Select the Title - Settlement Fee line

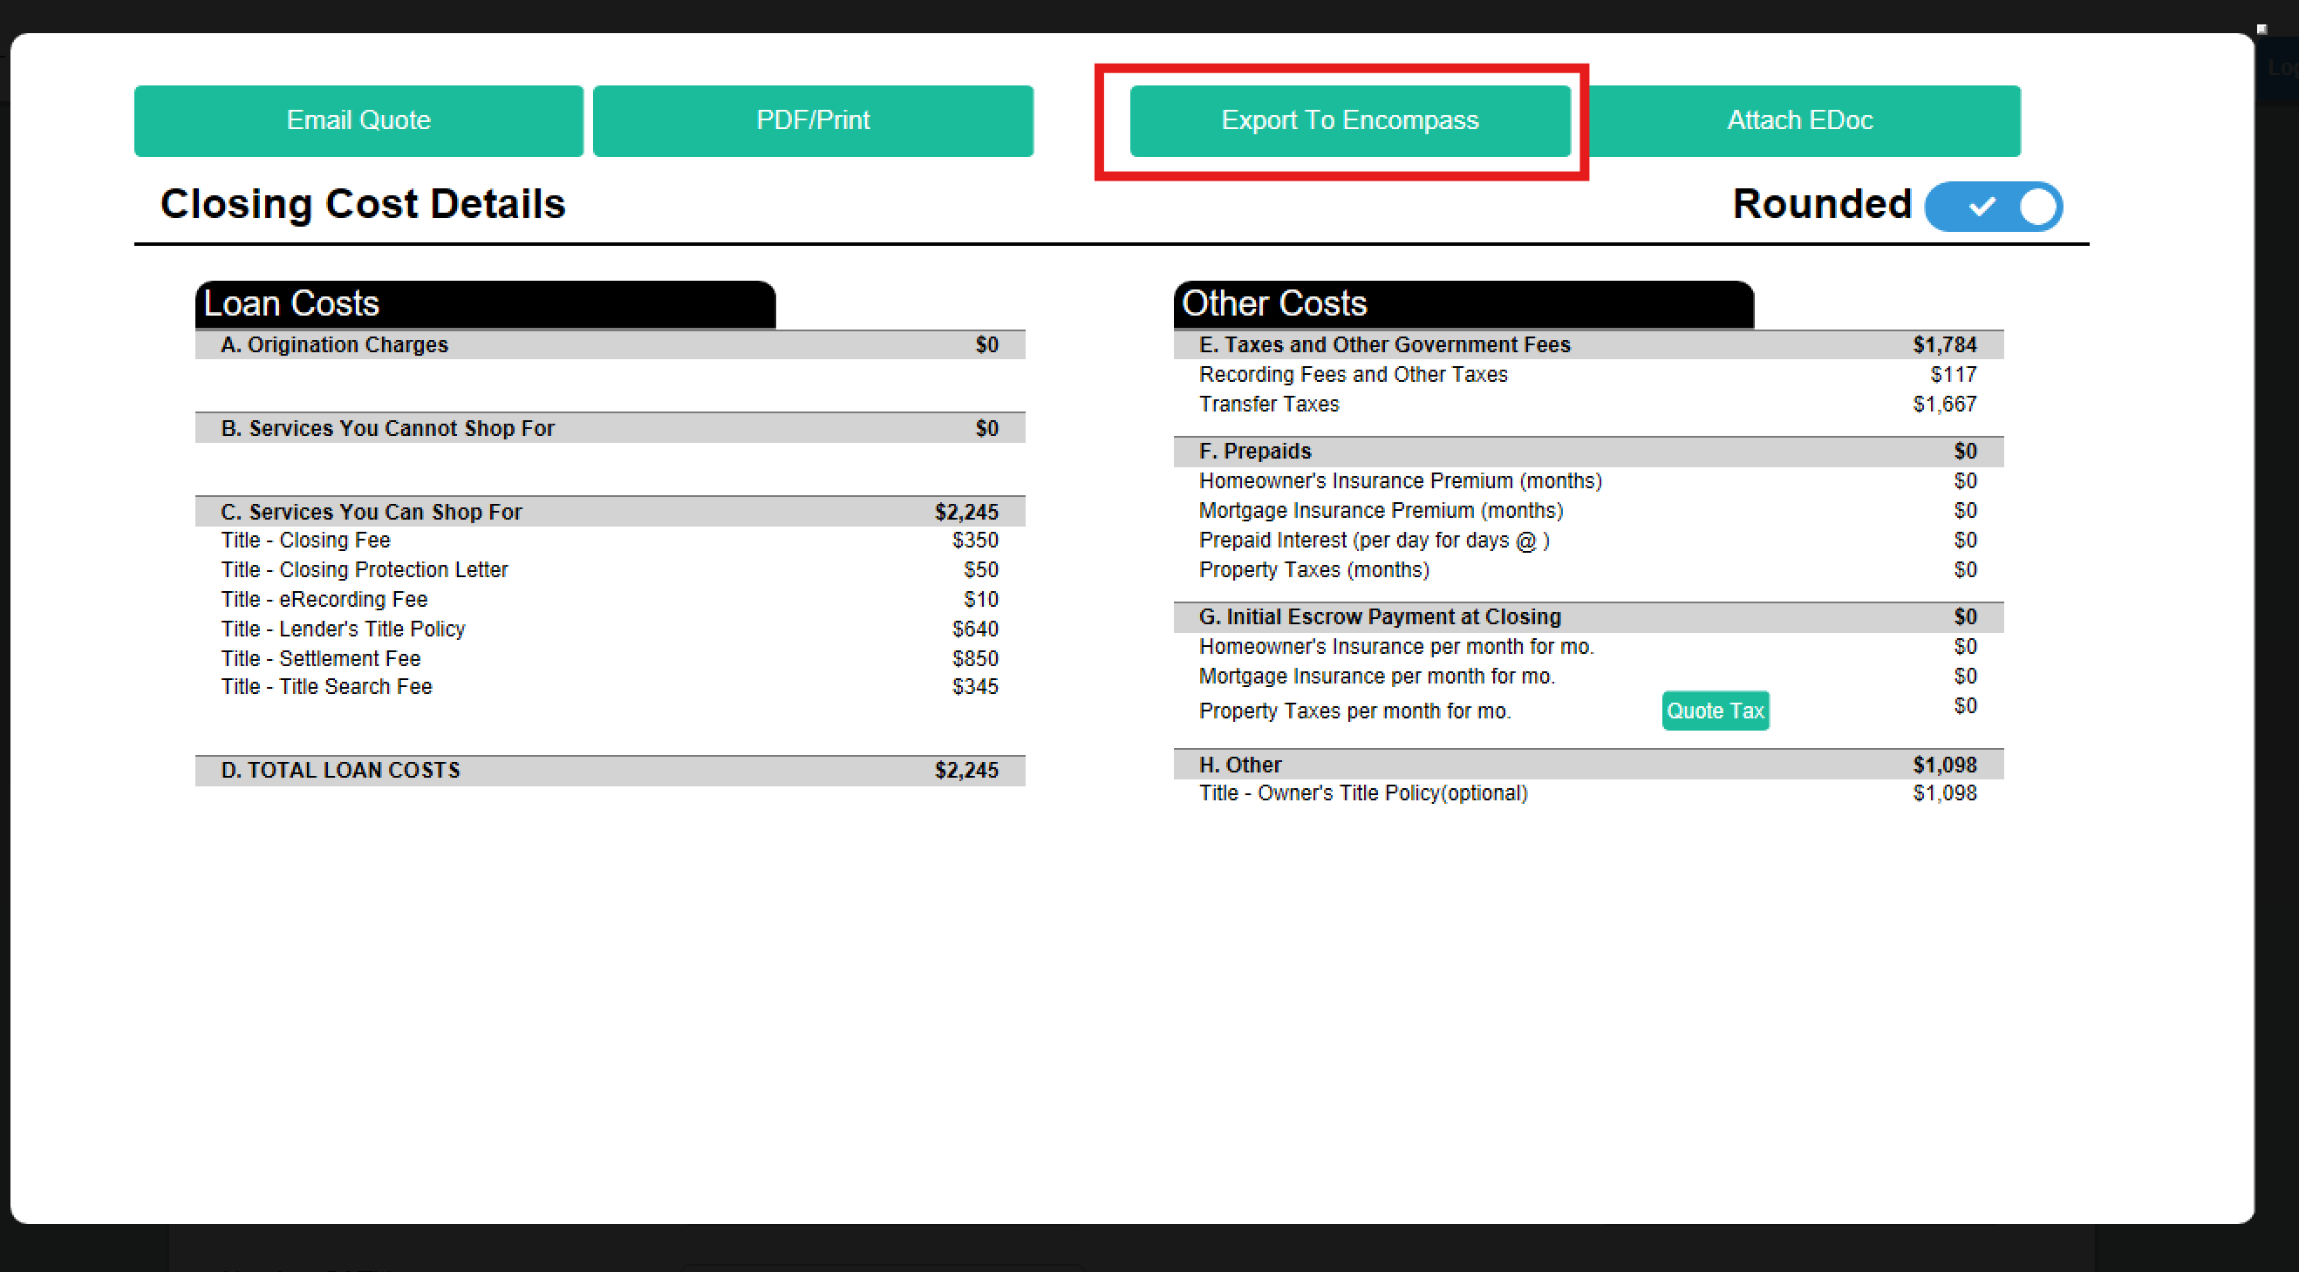click(611, 658)
